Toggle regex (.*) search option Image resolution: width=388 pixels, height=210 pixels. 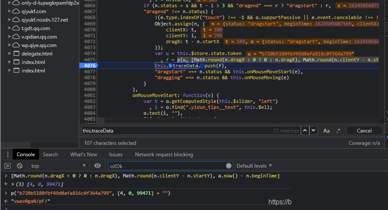338,131
